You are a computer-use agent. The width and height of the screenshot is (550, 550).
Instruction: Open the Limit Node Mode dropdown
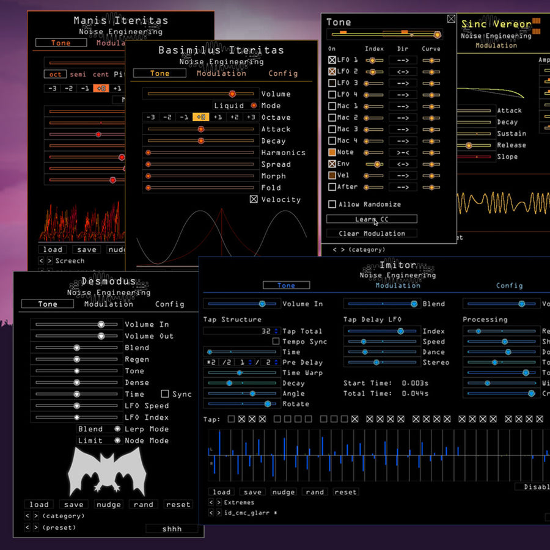pyautogui.click(x=99, y=441)
